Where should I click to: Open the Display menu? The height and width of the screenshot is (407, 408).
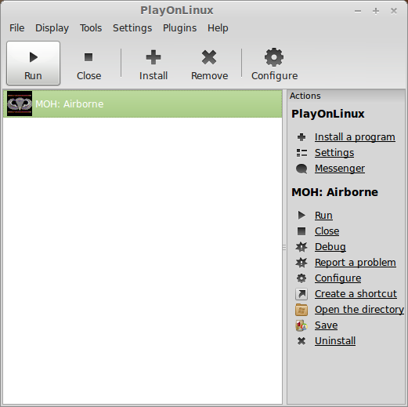click(52, 28)
